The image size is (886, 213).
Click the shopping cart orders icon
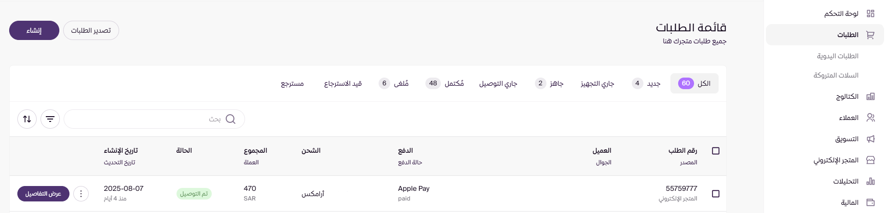(x=870, y=35)
